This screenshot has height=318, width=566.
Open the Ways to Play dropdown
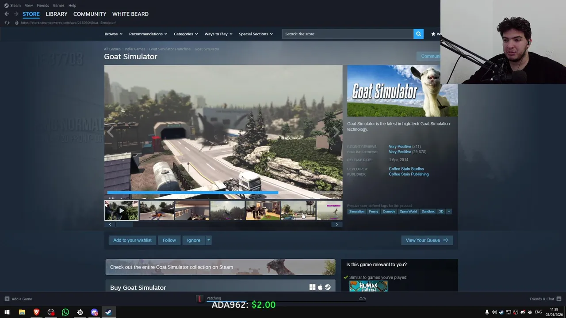(218, 34)
